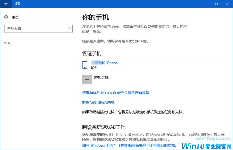Image resolution: width=233 pixels, height=150 pixels.
Task: Click the iOS label under device name
Action: coord(94,67)
